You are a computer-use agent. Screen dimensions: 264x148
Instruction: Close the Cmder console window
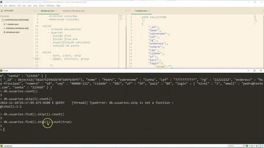pyautogui.click(x=261, y=71)
